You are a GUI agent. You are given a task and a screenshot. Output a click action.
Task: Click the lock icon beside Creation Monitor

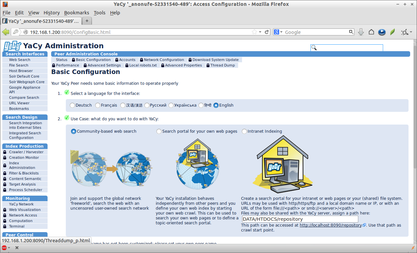tap(5, 158)
